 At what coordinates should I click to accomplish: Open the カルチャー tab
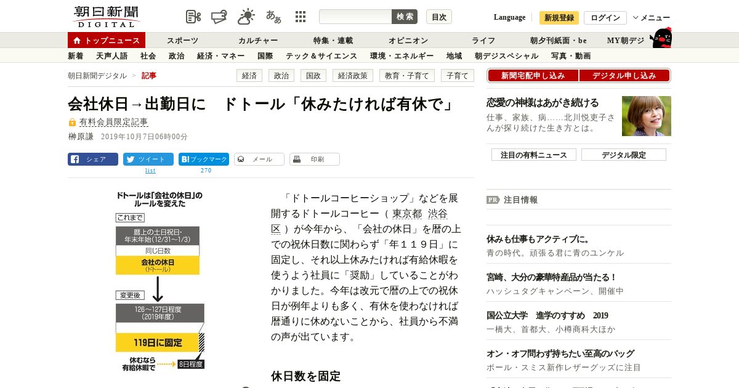[258, 41]
